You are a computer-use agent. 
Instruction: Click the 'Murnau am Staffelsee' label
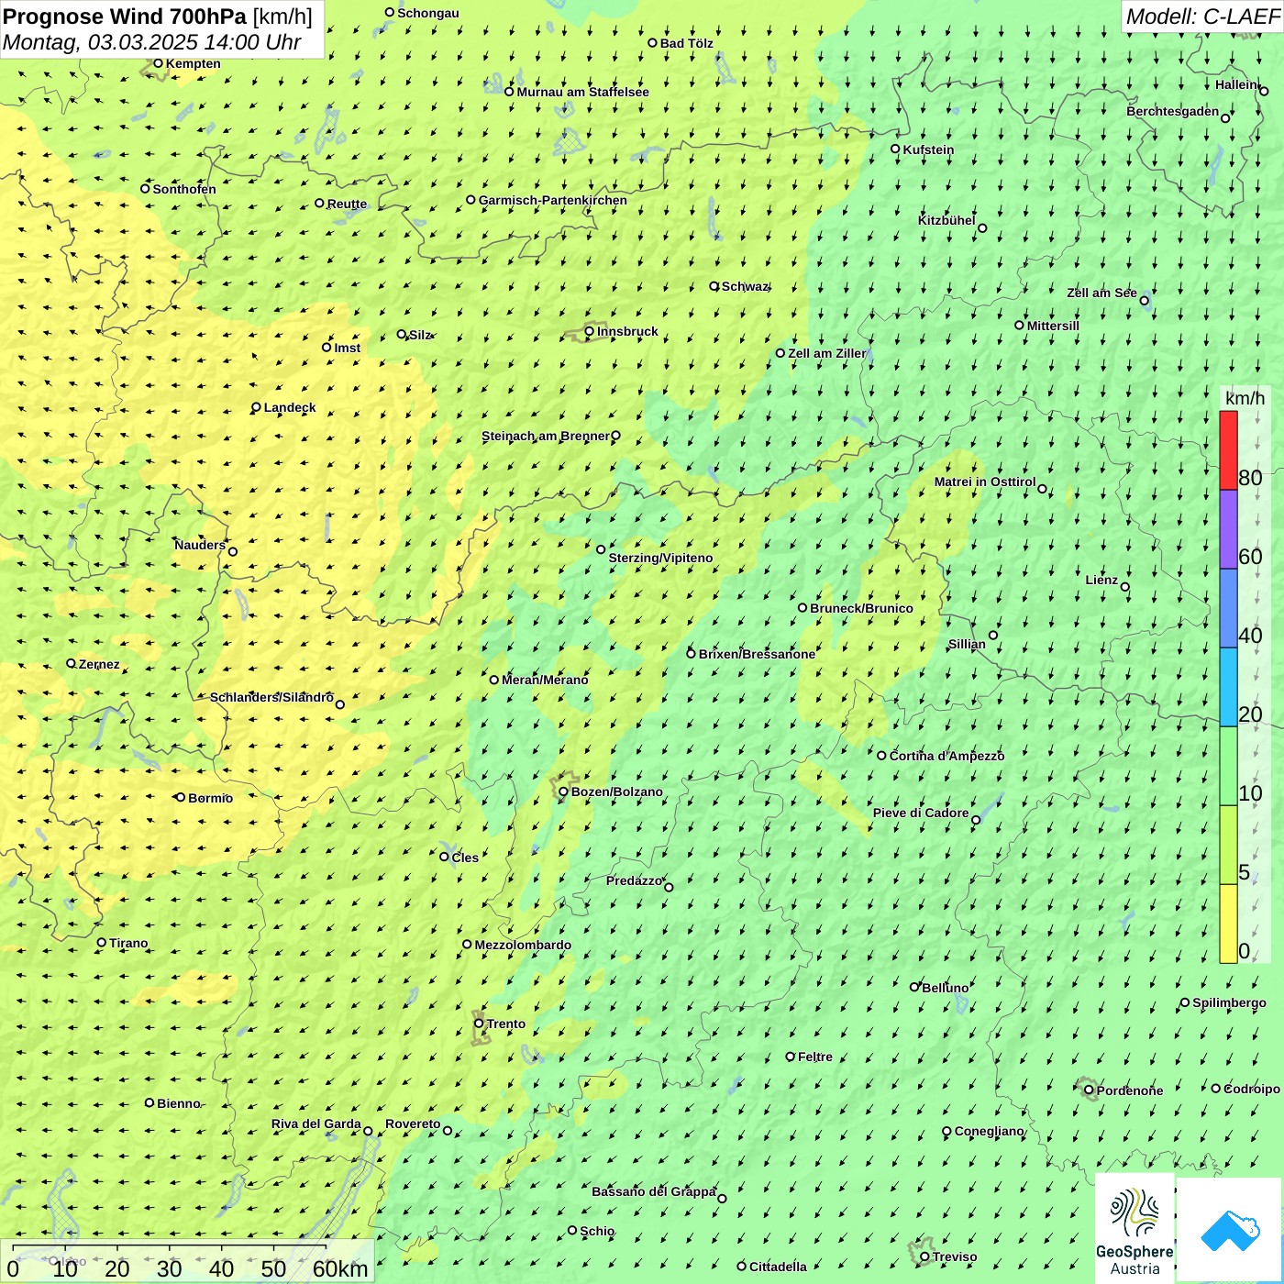582,92
